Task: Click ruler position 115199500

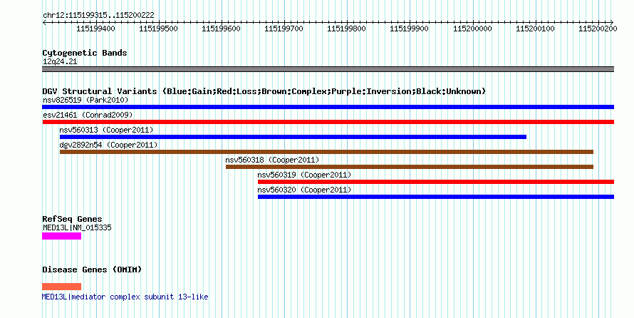Action: [x=158, y=29]
